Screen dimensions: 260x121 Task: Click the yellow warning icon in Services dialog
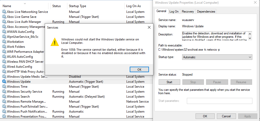[54, 42]
